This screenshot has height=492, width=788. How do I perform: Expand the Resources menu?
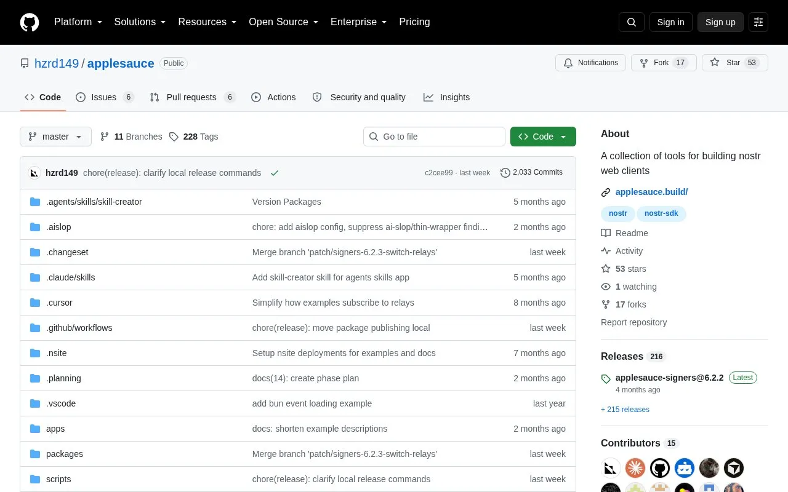(207, 22)
